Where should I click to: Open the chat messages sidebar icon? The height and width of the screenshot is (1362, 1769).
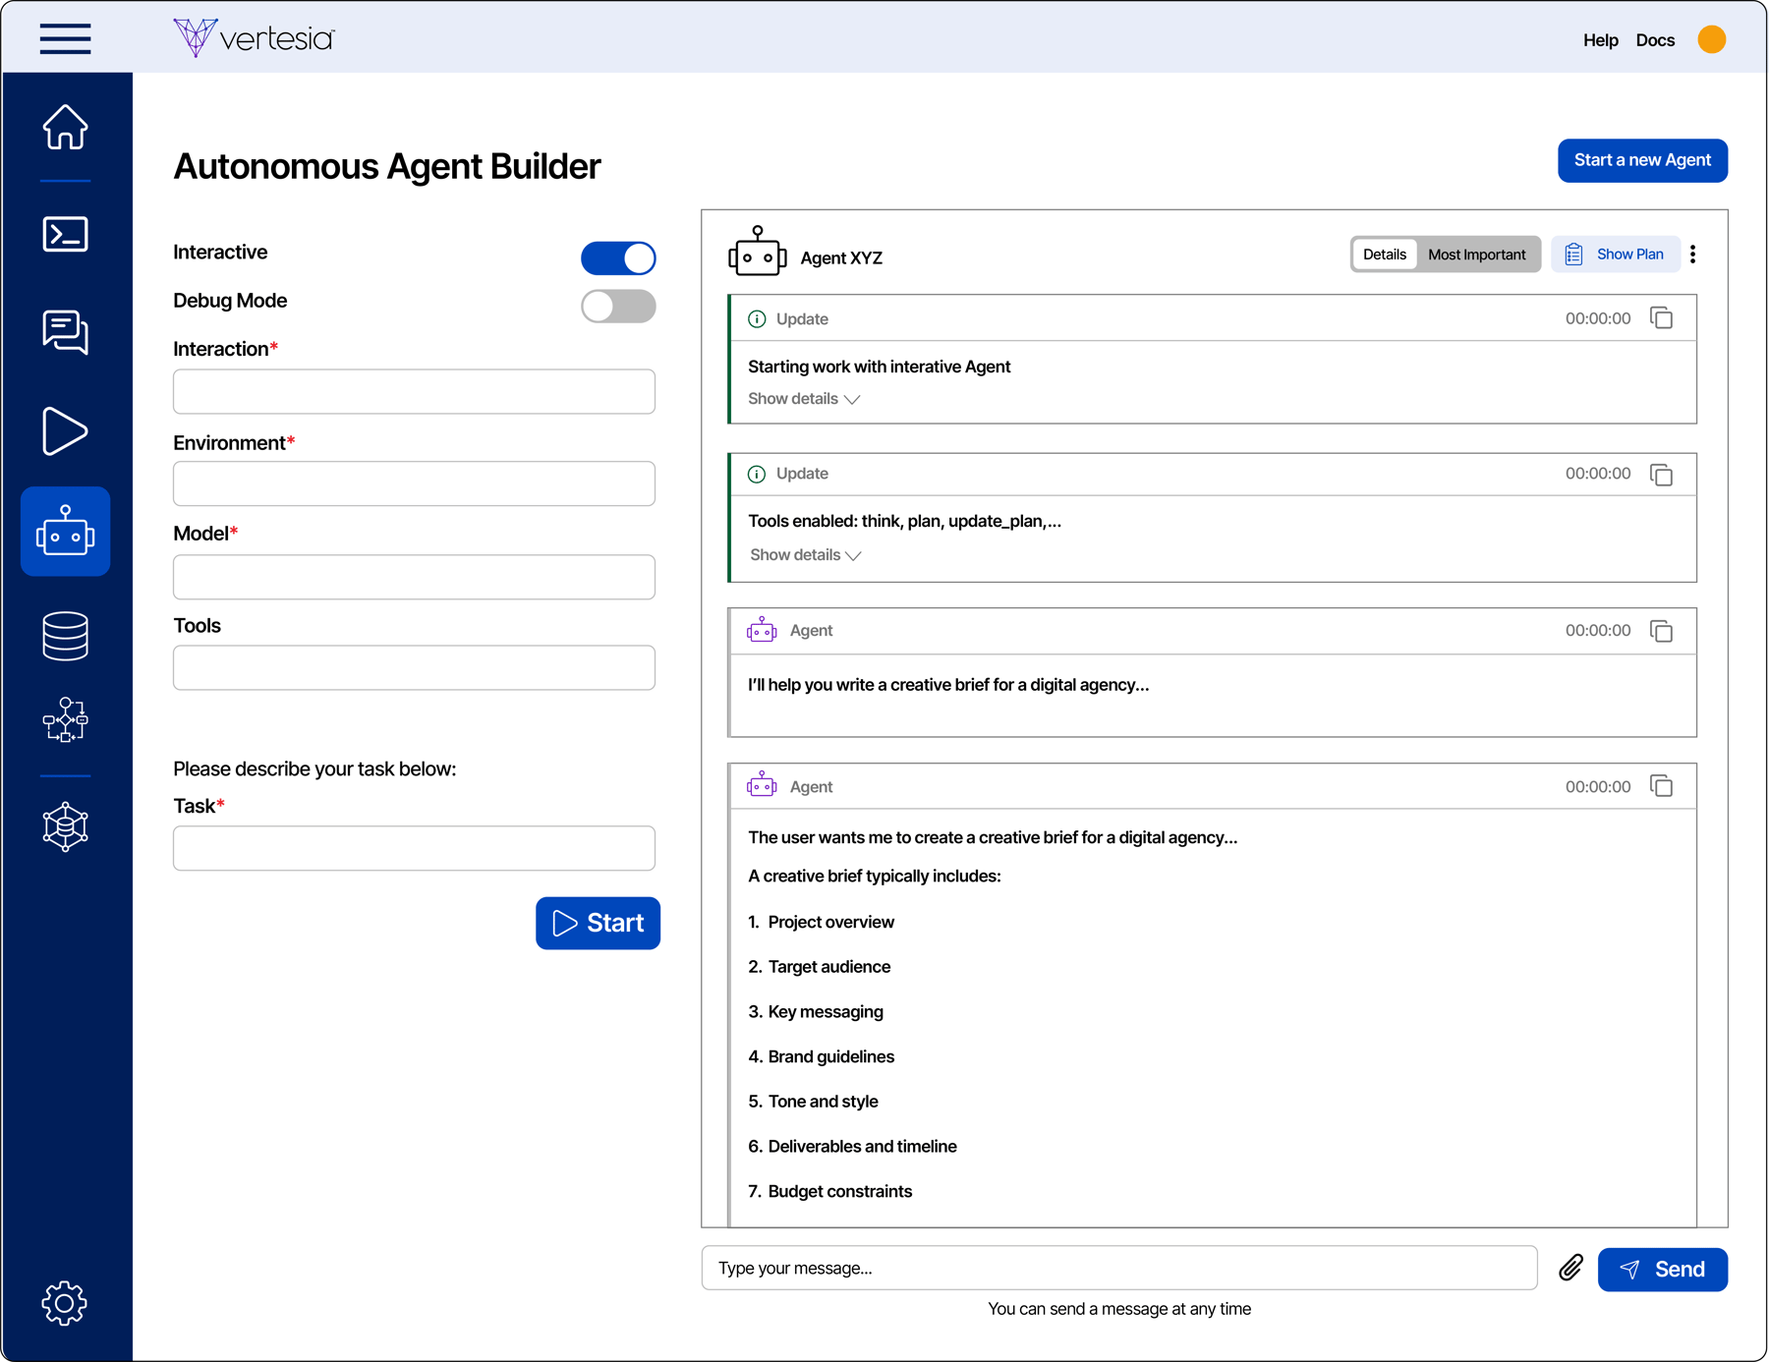pos(65,332)
